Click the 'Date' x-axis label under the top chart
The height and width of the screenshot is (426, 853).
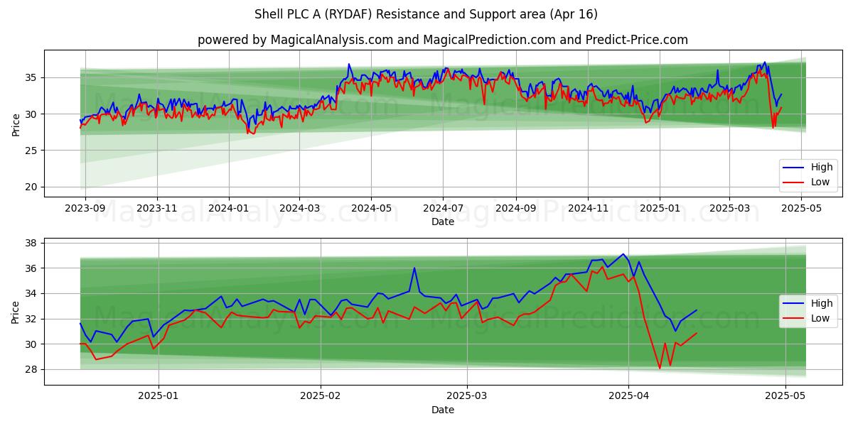point(443,222)
